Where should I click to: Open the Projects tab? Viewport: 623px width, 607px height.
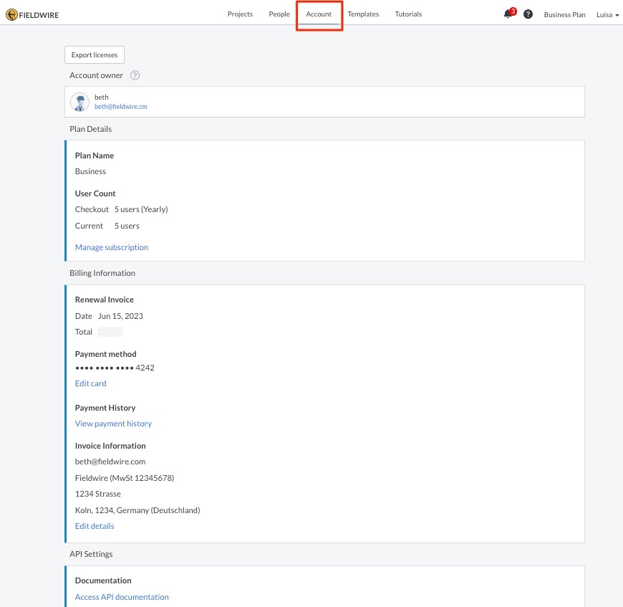pyautogui.click(x=240, y=14)
